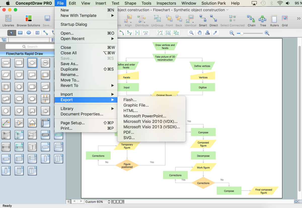Open the Custom 60% zoom dropdown

coord(98,202)
